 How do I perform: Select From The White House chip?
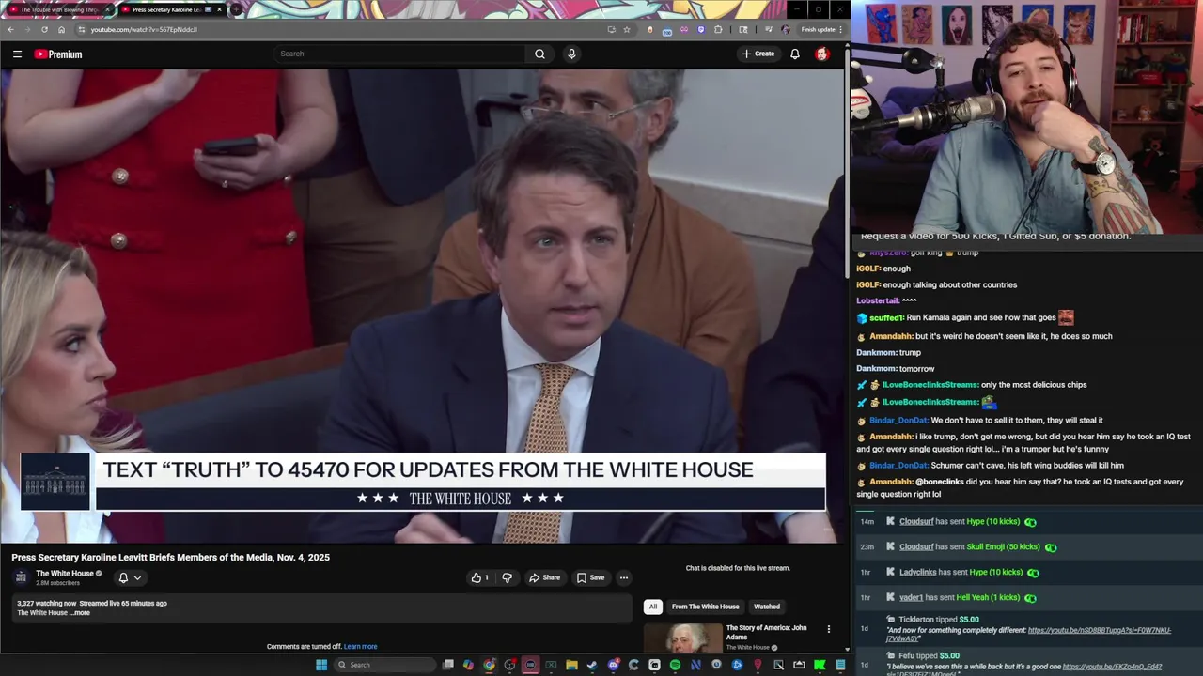(705, 607)
